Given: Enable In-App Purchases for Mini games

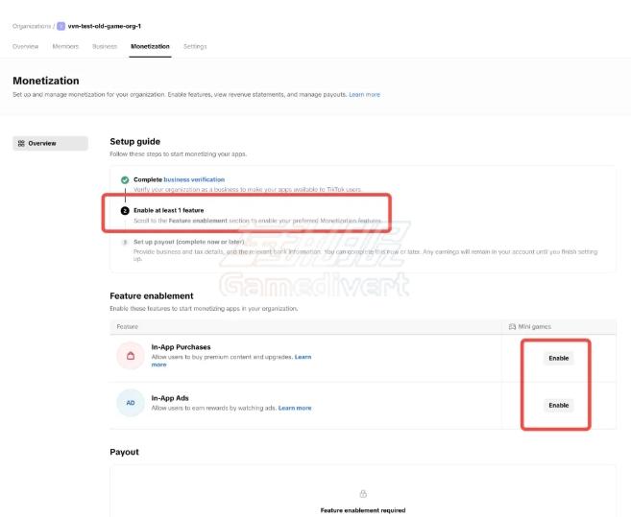Looking at the screenshot, I should pyautogui.click(x=559, y=358).
